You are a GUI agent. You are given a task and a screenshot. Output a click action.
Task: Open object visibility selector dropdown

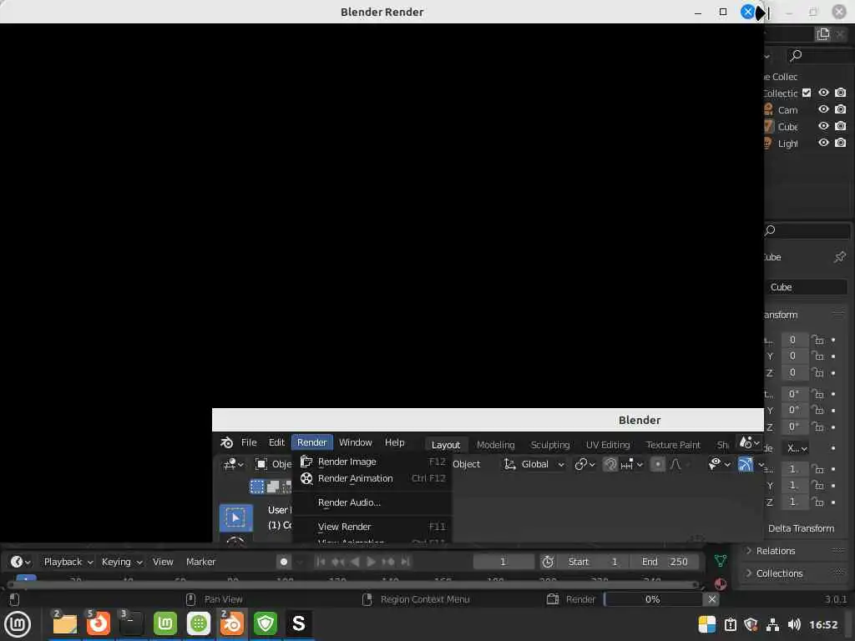point(719,464)
